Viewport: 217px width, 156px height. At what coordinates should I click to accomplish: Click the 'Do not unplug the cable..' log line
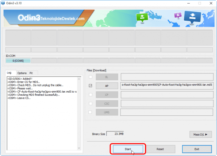pyautogui.click(x=48, y=85)
